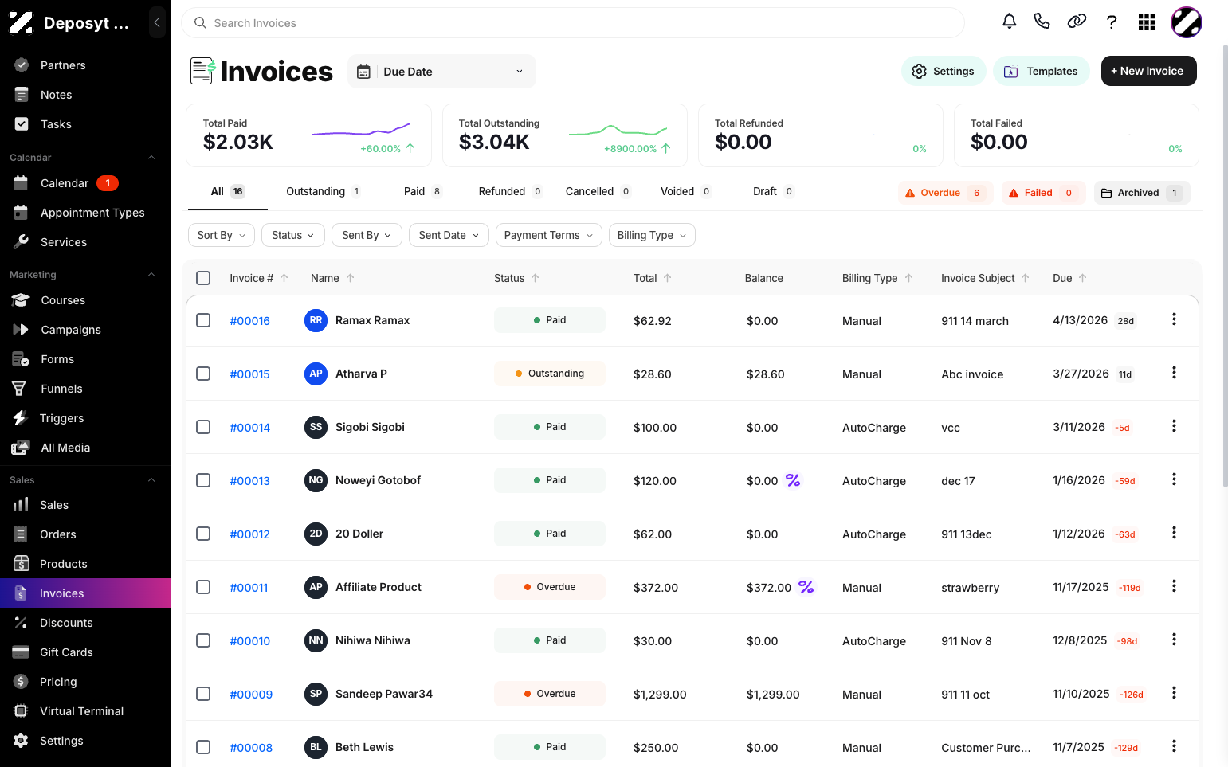Collapse the sidebar with arrow button
The image size is (1228, 767).
point(157,22)
